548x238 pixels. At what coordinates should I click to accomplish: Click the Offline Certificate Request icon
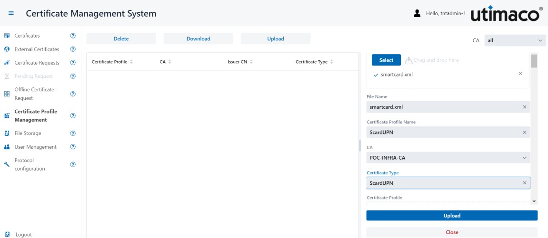pos(7,94)
